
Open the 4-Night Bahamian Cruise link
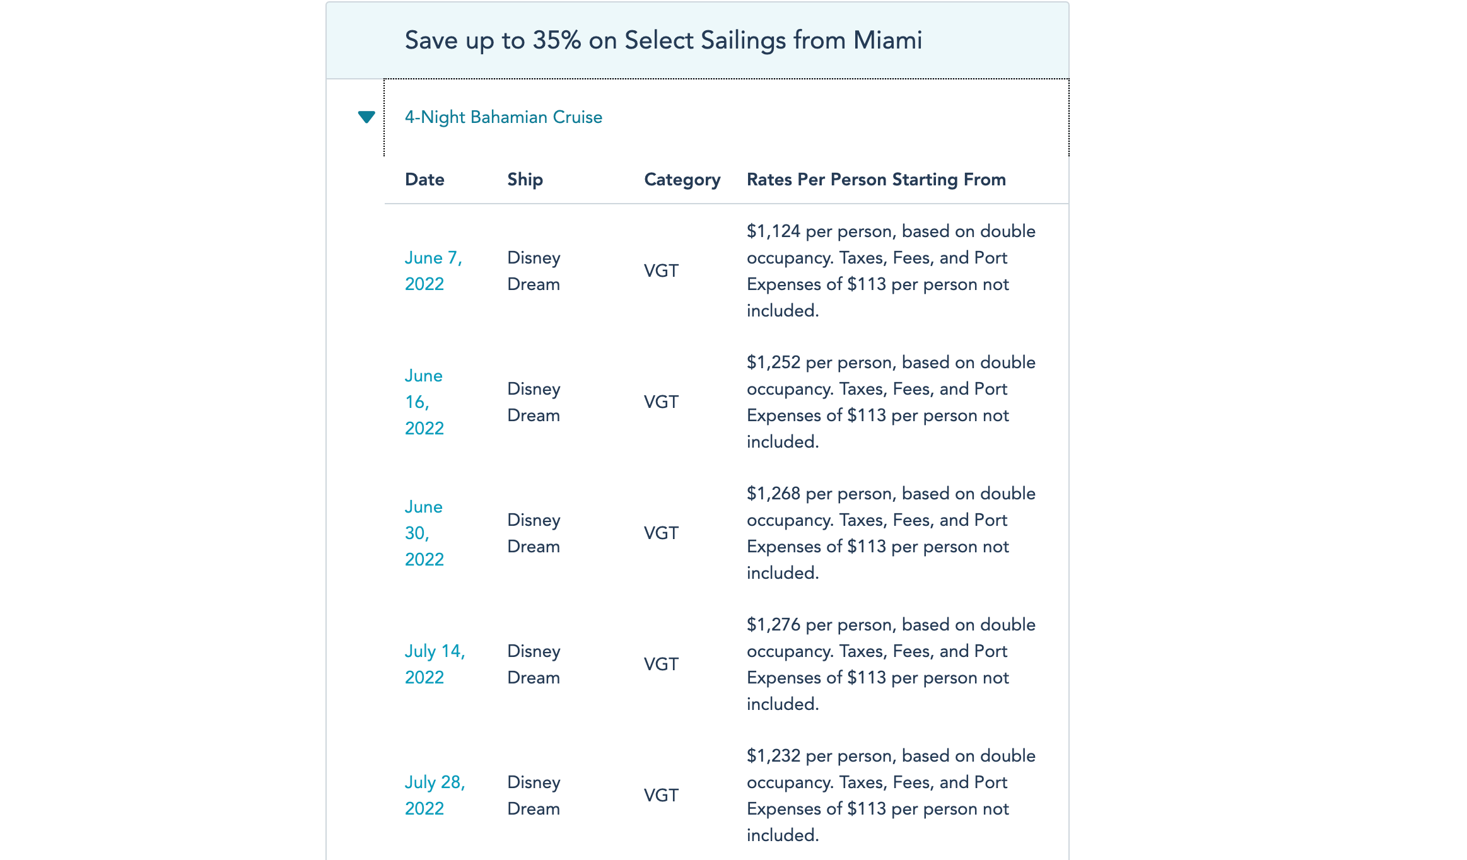(x=503, y=117)
